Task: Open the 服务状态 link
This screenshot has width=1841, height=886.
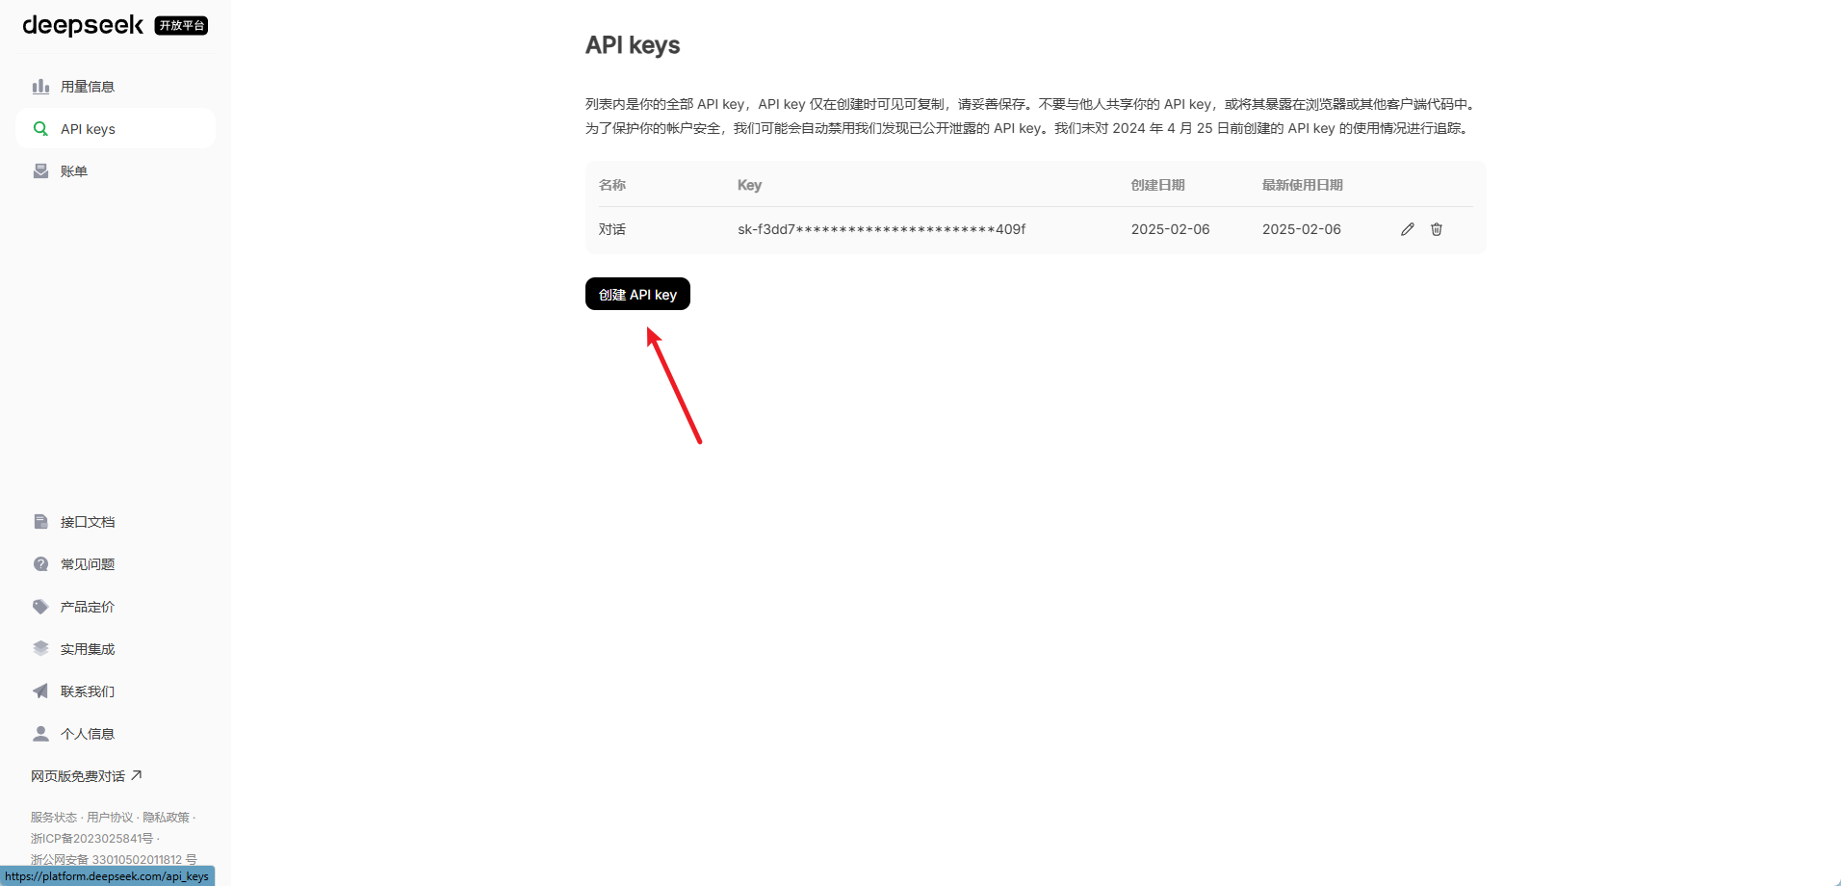Action: click(53, 818)
